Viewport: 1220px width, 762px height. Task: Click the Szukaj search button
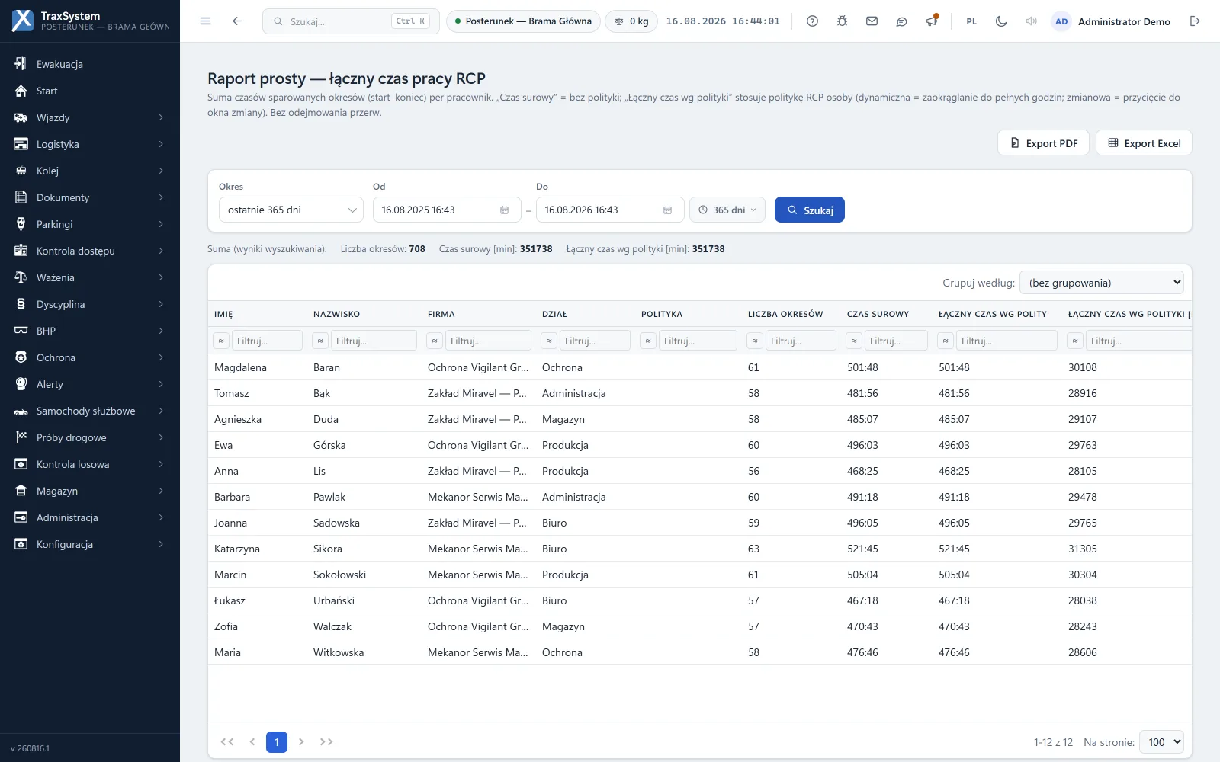tap(810, 210)
